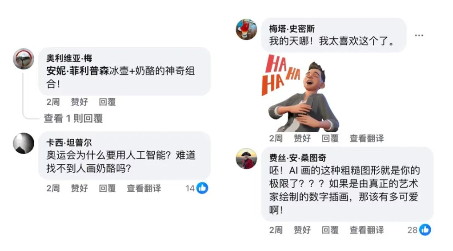Like 奥利维亚·梅's comment with 赞好
Viewport: 453px width, 251px height.
click(80, 102)
